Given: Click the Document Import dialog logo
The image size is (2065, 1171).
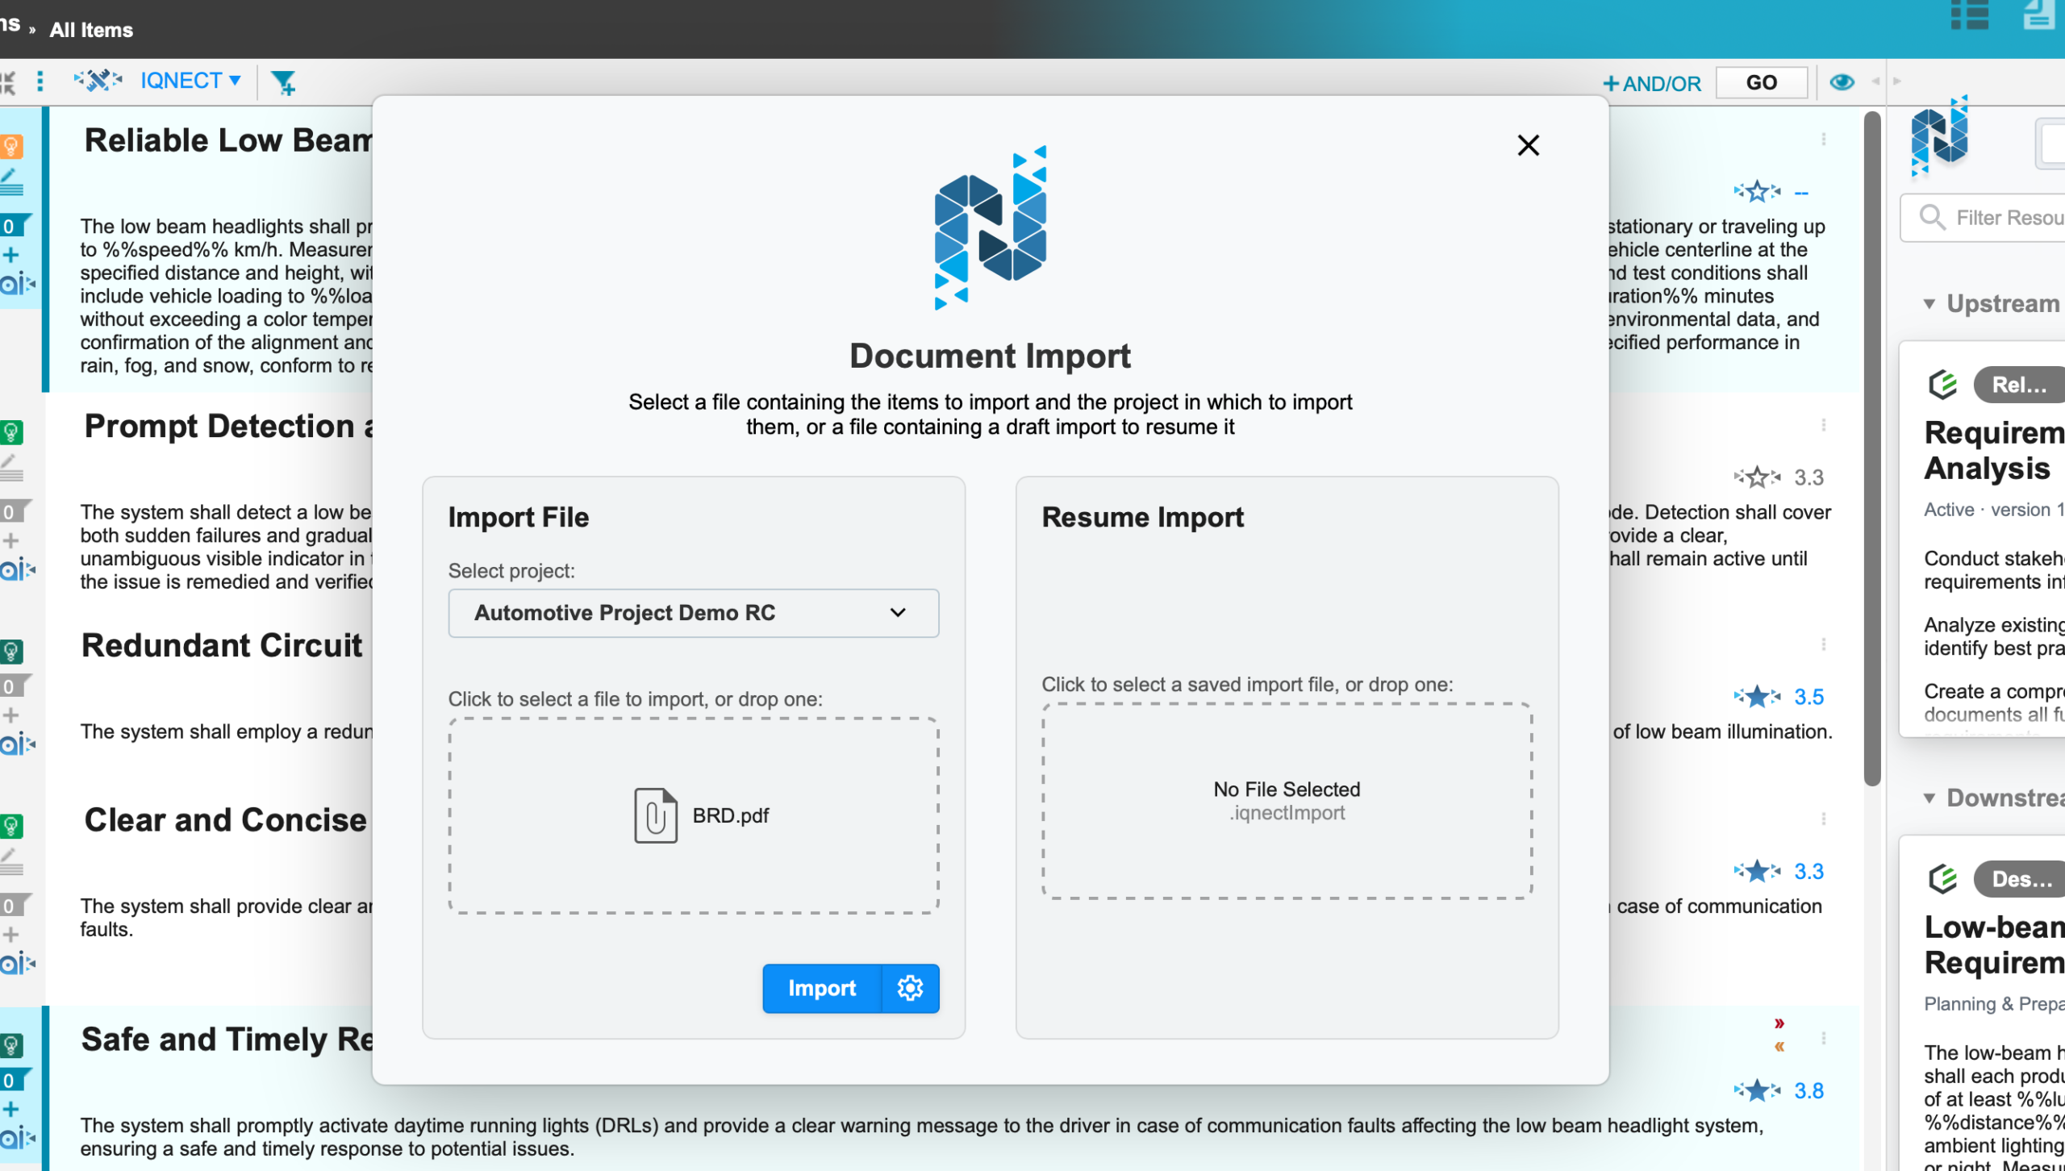Looking at the screenshot, I should point(991,228).
